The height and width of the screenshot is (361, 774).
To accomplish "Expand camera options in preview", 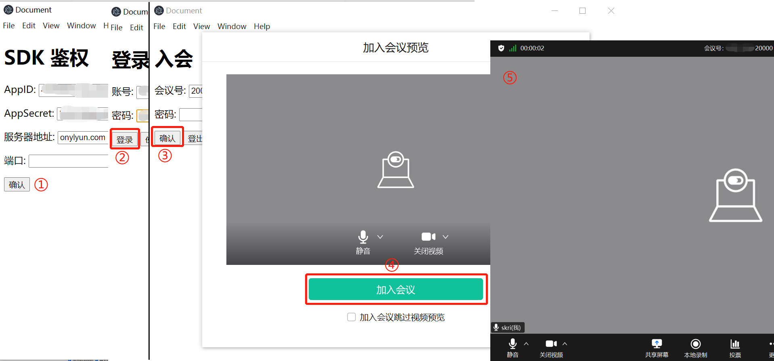I will [x=446, y=237].
